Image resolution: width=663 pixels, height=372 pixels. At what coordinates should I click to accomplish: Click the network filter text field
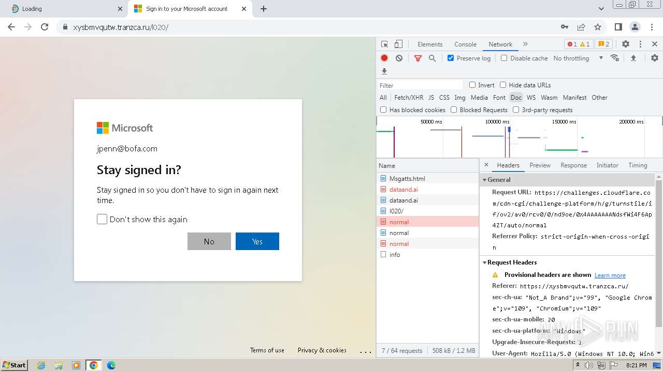coord(421,85)
